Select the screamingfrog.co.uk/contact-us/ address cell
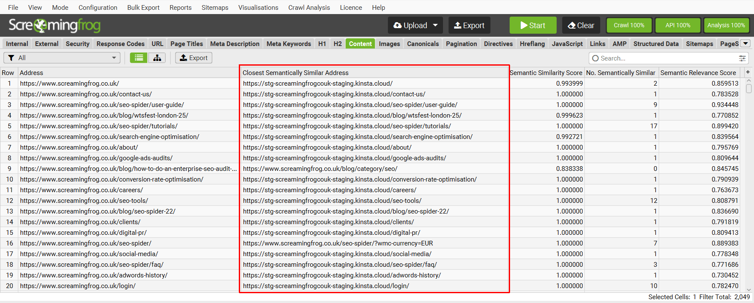Screen dimensions: 754x303 [128, 94]
